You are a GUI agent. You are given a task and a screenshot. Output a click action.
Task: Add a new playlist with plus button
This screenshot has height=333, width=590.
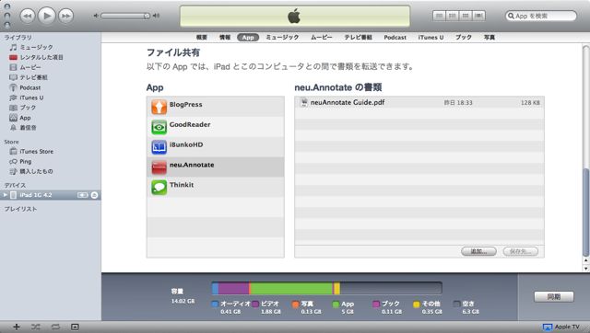17,327
